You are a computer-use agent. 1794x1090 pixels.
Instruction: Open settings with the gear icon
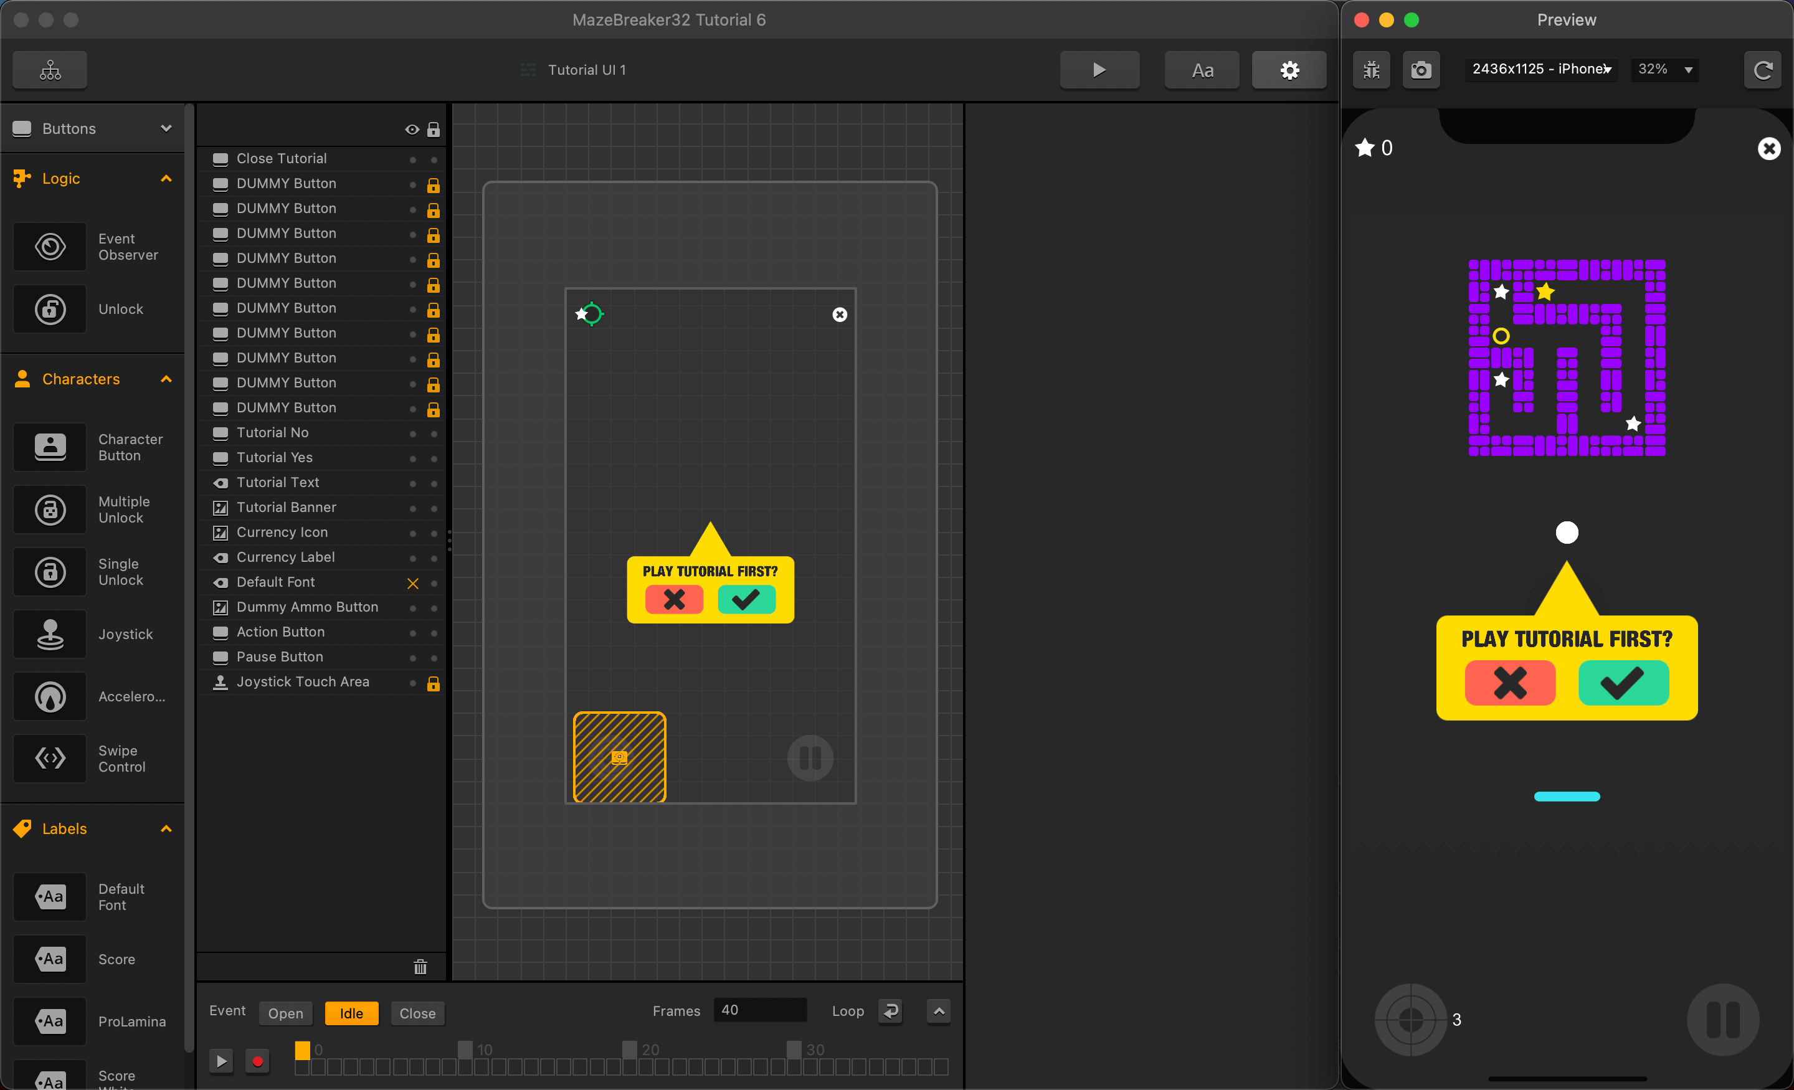[x=1289, y=70]
